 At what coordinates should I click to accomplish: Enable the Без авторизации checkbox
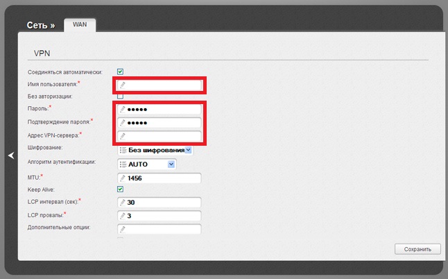pos(120,96)
